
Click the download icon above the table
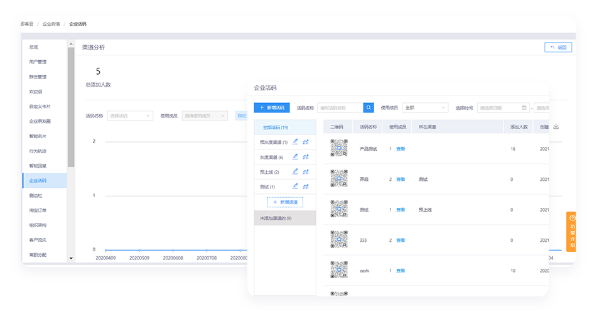pos(556,126)
